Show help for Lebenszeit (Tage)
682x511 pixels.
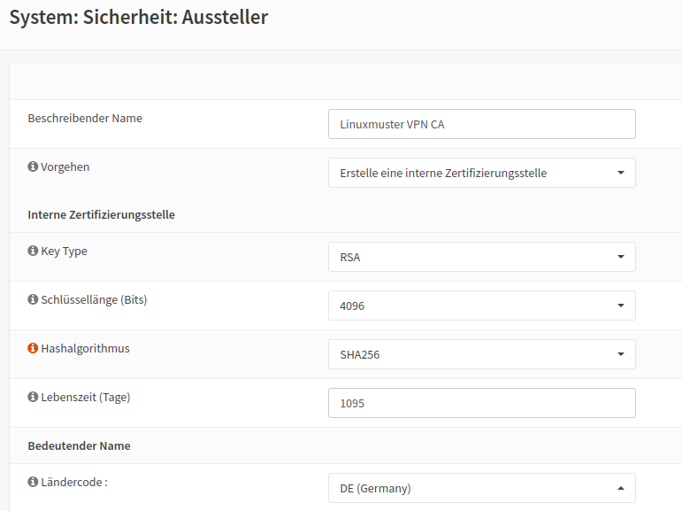33,397
